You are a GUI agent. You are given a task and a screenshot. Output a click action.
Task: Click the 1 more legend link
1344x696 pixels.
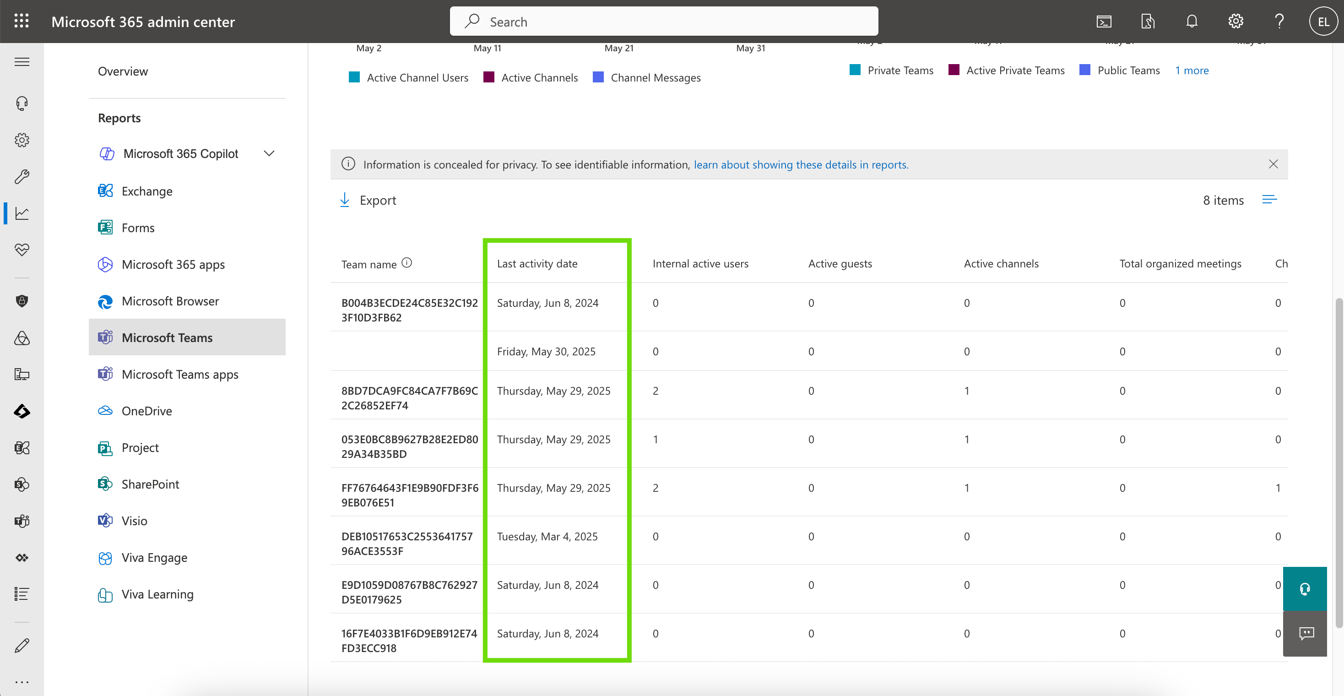pyautogui.click(x=1192, y=71)
